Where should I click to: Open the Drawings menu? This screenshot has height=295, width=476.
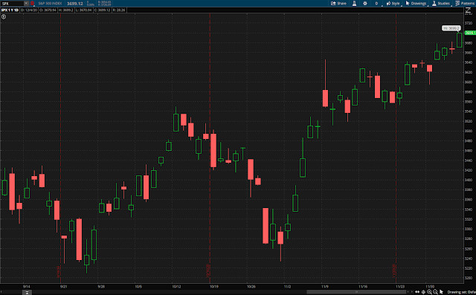(x=416, y=3)
